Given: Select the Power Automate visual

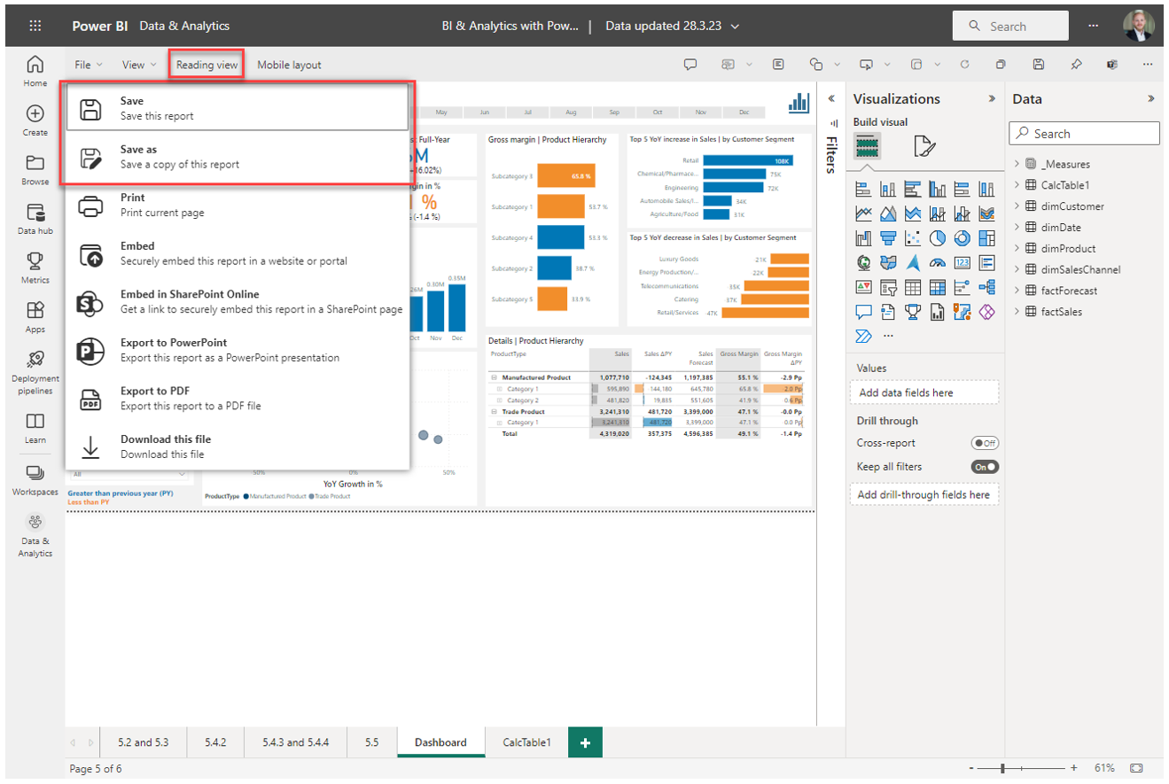Looking at the screenshot, I should pos(863,336).
